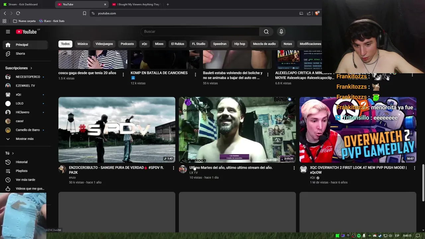
Task: Open a new browser tab
Action: 168,4
